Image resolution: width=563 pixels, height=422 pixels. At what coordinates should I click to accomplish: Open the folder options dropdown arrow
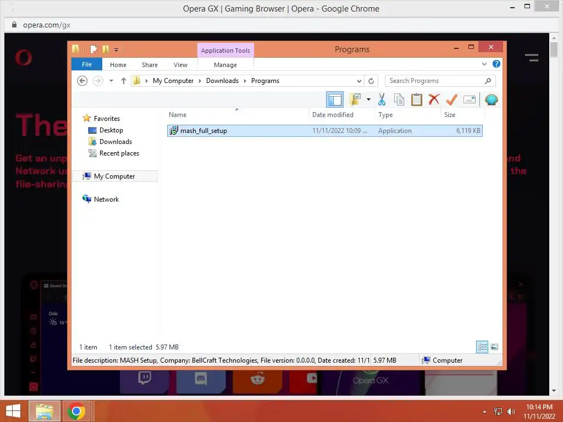[368, 99]
